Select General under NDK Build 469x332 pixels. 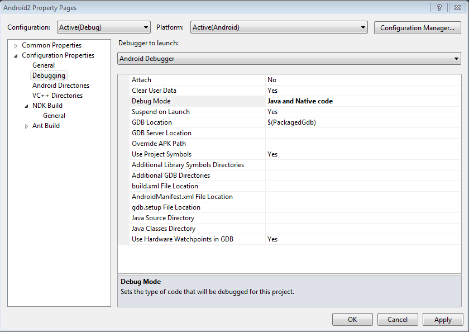coord(54,116)
